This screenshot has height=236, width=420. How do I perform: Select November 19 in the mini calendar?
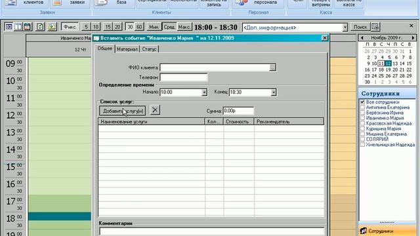click(388, 70)
